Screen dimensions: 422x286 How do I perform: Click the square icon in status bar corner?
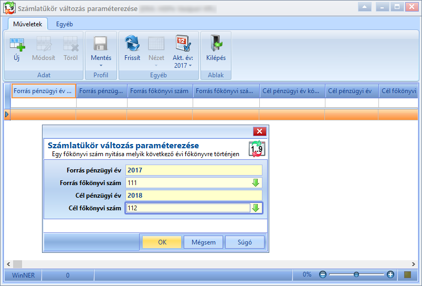click(x=407, y=274)
